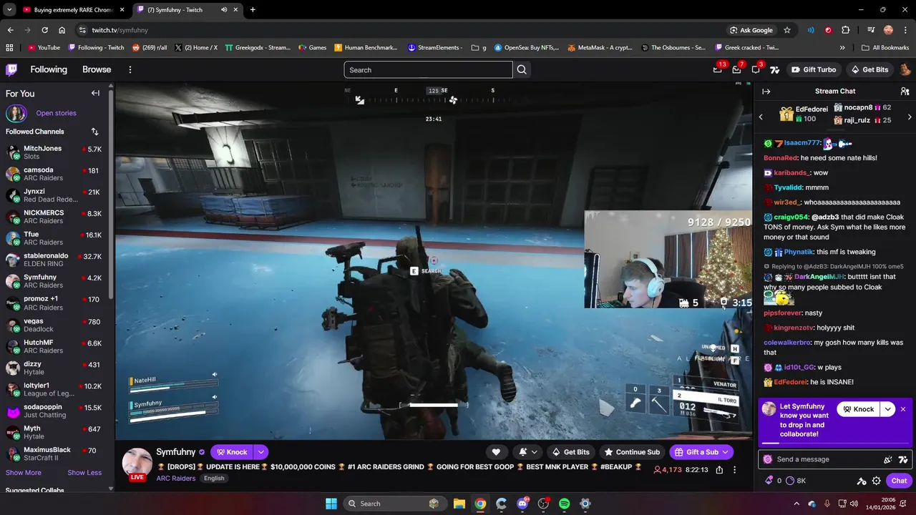Image resolution: width=916 pixels, height=515 pixels.
Task: Bookmark this page with star icon
Action: click(787, 30)
